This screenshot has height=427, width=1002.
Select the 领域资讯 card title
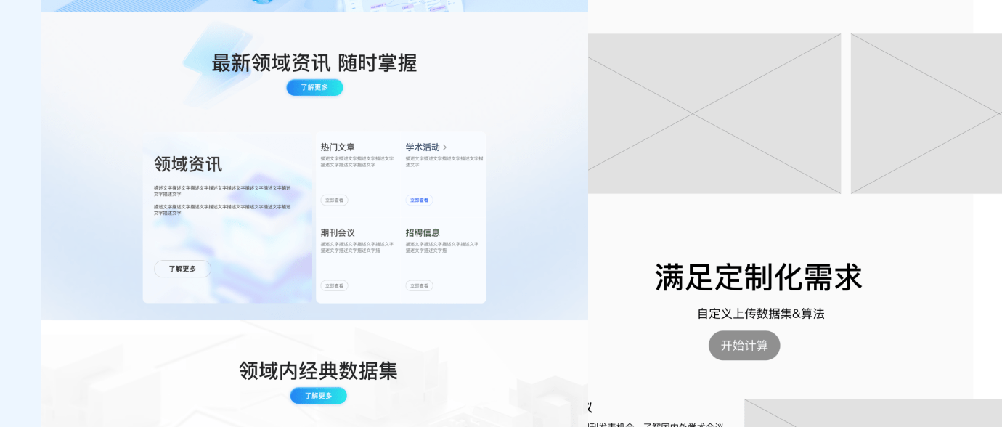coord(188,164)
